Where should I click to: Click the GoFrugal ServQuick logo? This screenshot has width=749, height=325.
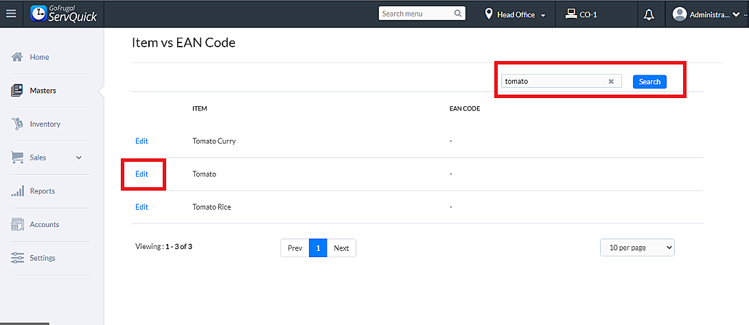point(64,14)
